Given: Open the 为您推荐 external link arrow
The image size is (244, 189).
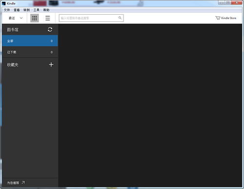Looking at the screenshot, I should pos(23,183).
